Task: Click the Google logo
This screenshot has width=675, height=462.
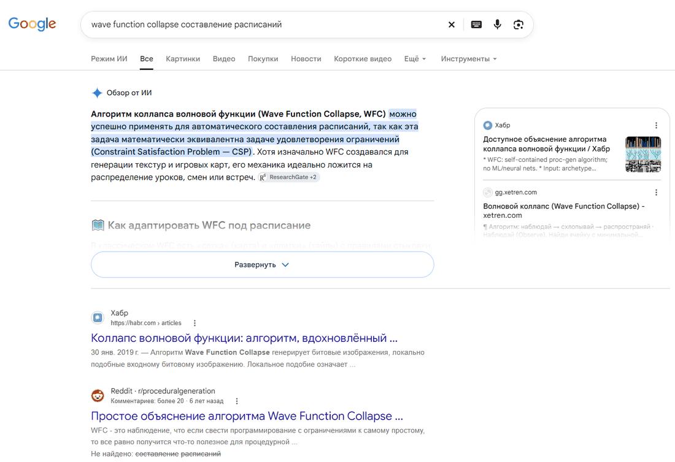Action: [33, 24]
